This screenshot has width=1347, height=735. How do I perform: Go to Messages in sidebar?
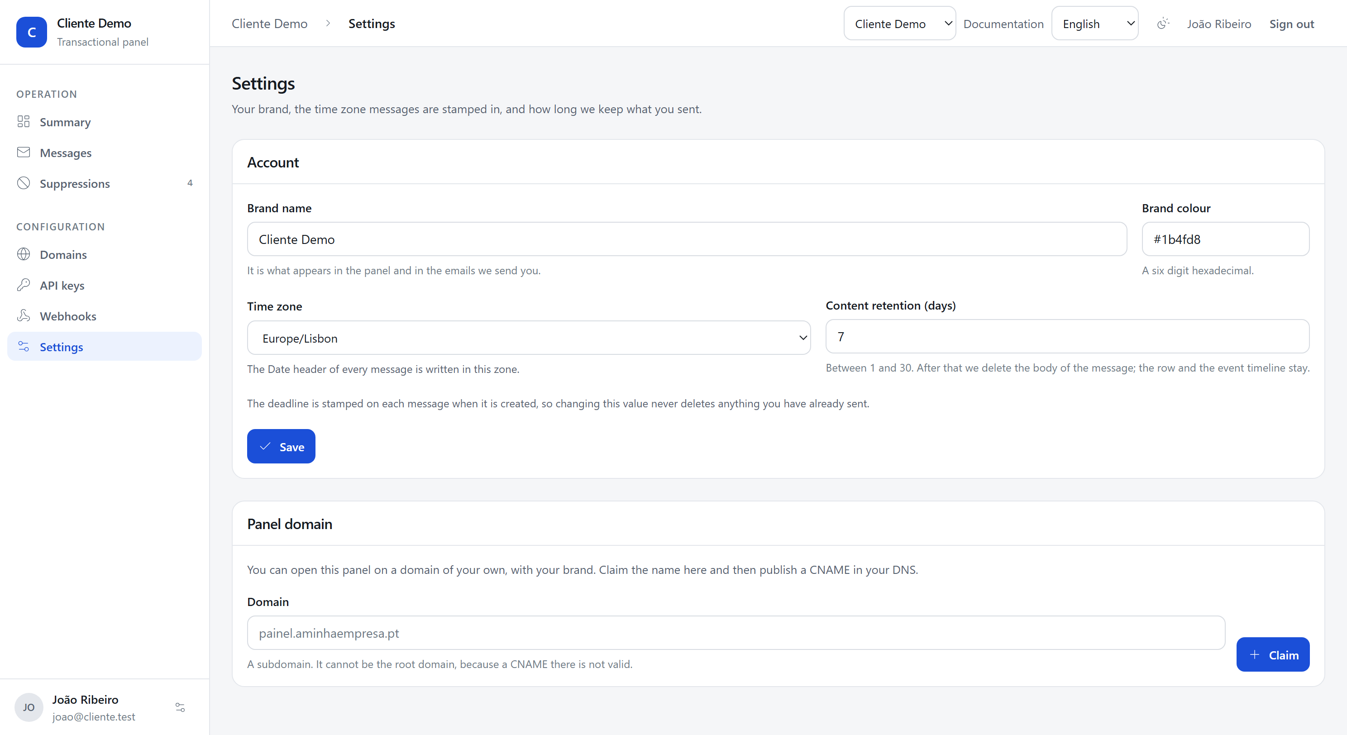tap(105, 153)
